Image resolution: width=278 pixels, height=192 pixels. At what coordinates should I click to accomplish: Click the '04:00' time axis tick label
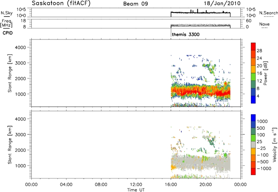[x=66, y=185]
